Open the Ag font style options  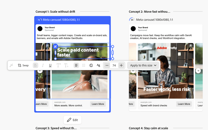98,65
